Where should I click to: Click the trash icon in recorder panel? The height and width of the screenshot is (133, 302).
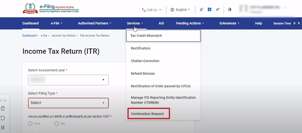pyautogui.click(x=3, y=108)
